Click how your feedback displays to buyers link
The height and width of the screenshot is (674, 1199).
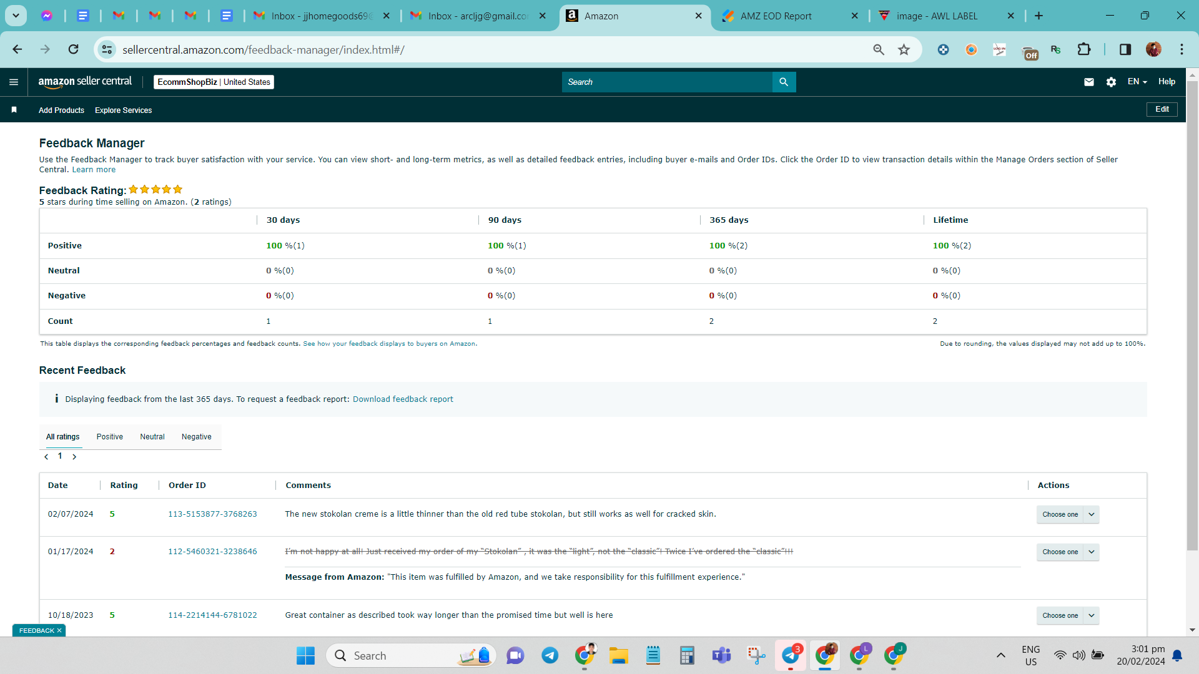coord(391,344)
